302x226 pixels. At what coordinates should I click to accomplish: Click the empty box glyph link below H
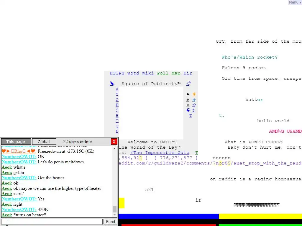117,121
